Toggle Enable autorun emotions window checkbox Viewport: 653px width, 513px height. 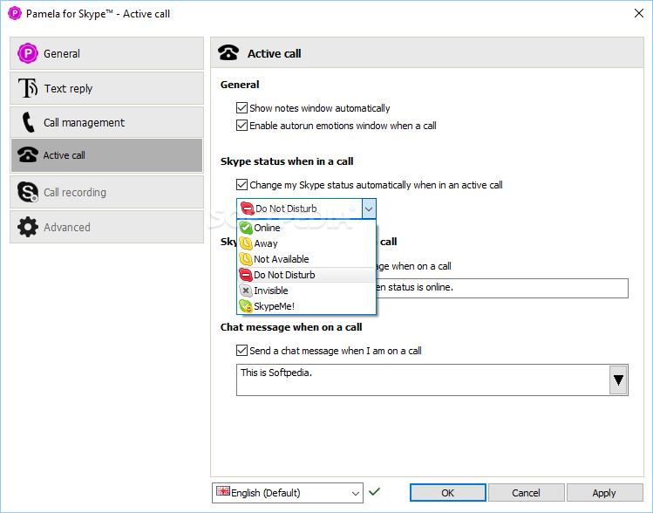click(241, 126)
